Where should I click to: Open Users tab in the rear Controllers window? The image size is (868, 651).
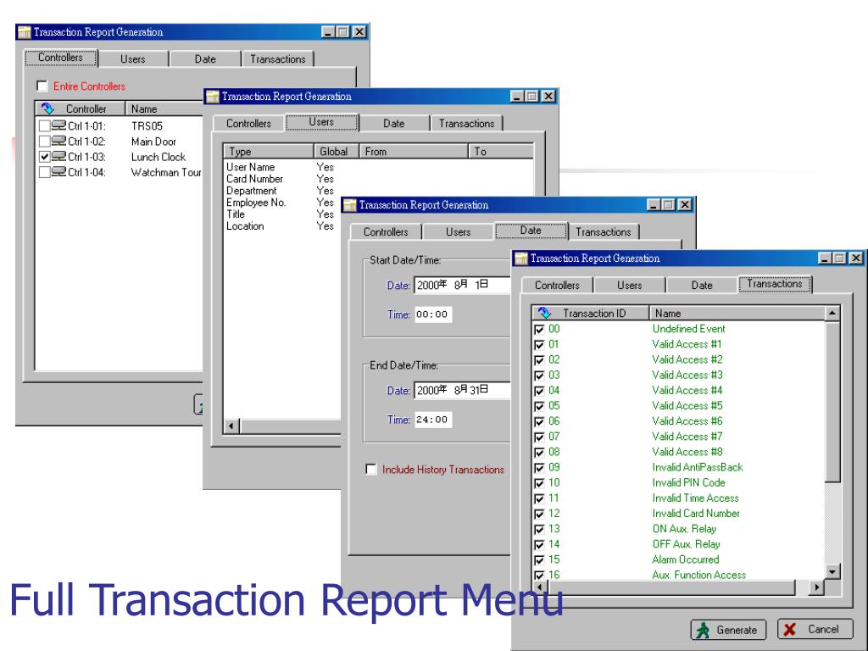[133, 59]
